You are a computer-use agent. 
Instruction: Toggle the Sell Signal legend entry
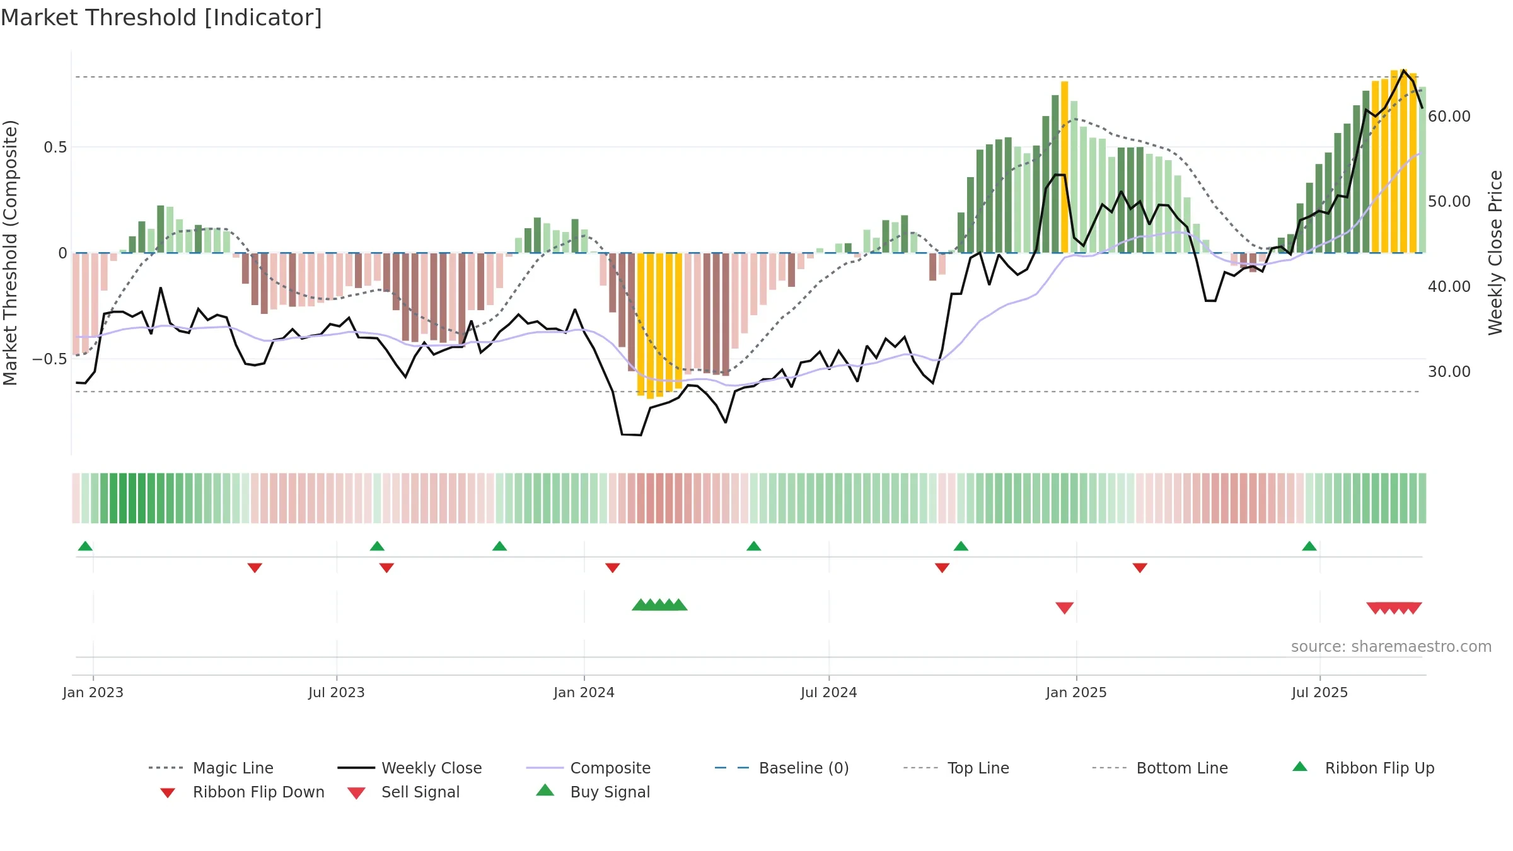[403, 792]
